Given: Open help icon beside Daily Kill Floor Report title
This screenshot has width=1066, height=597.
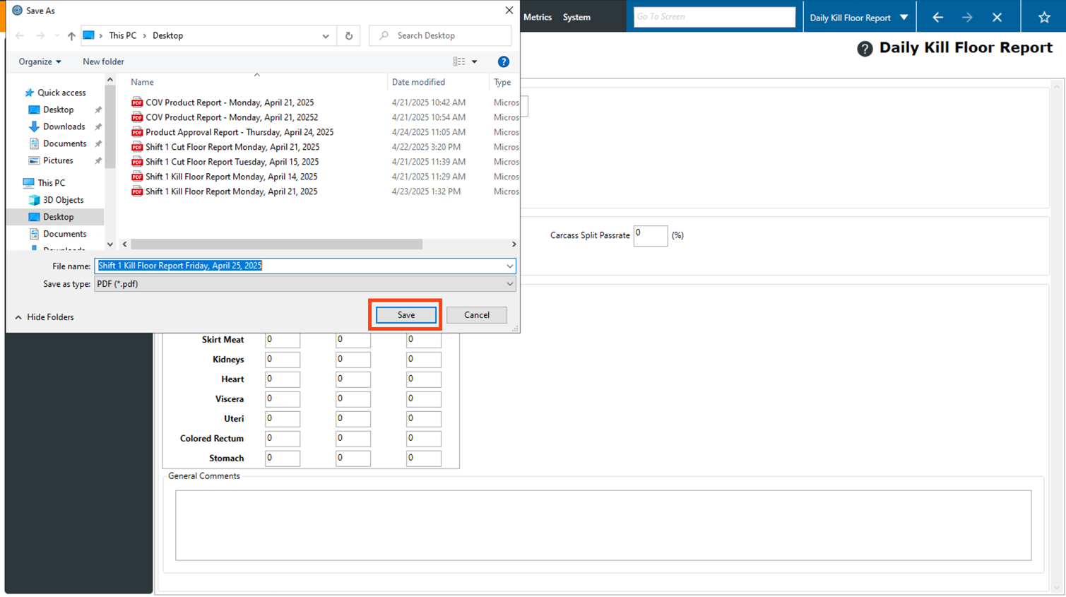Looking at the screenshot, I should [865, 49].
